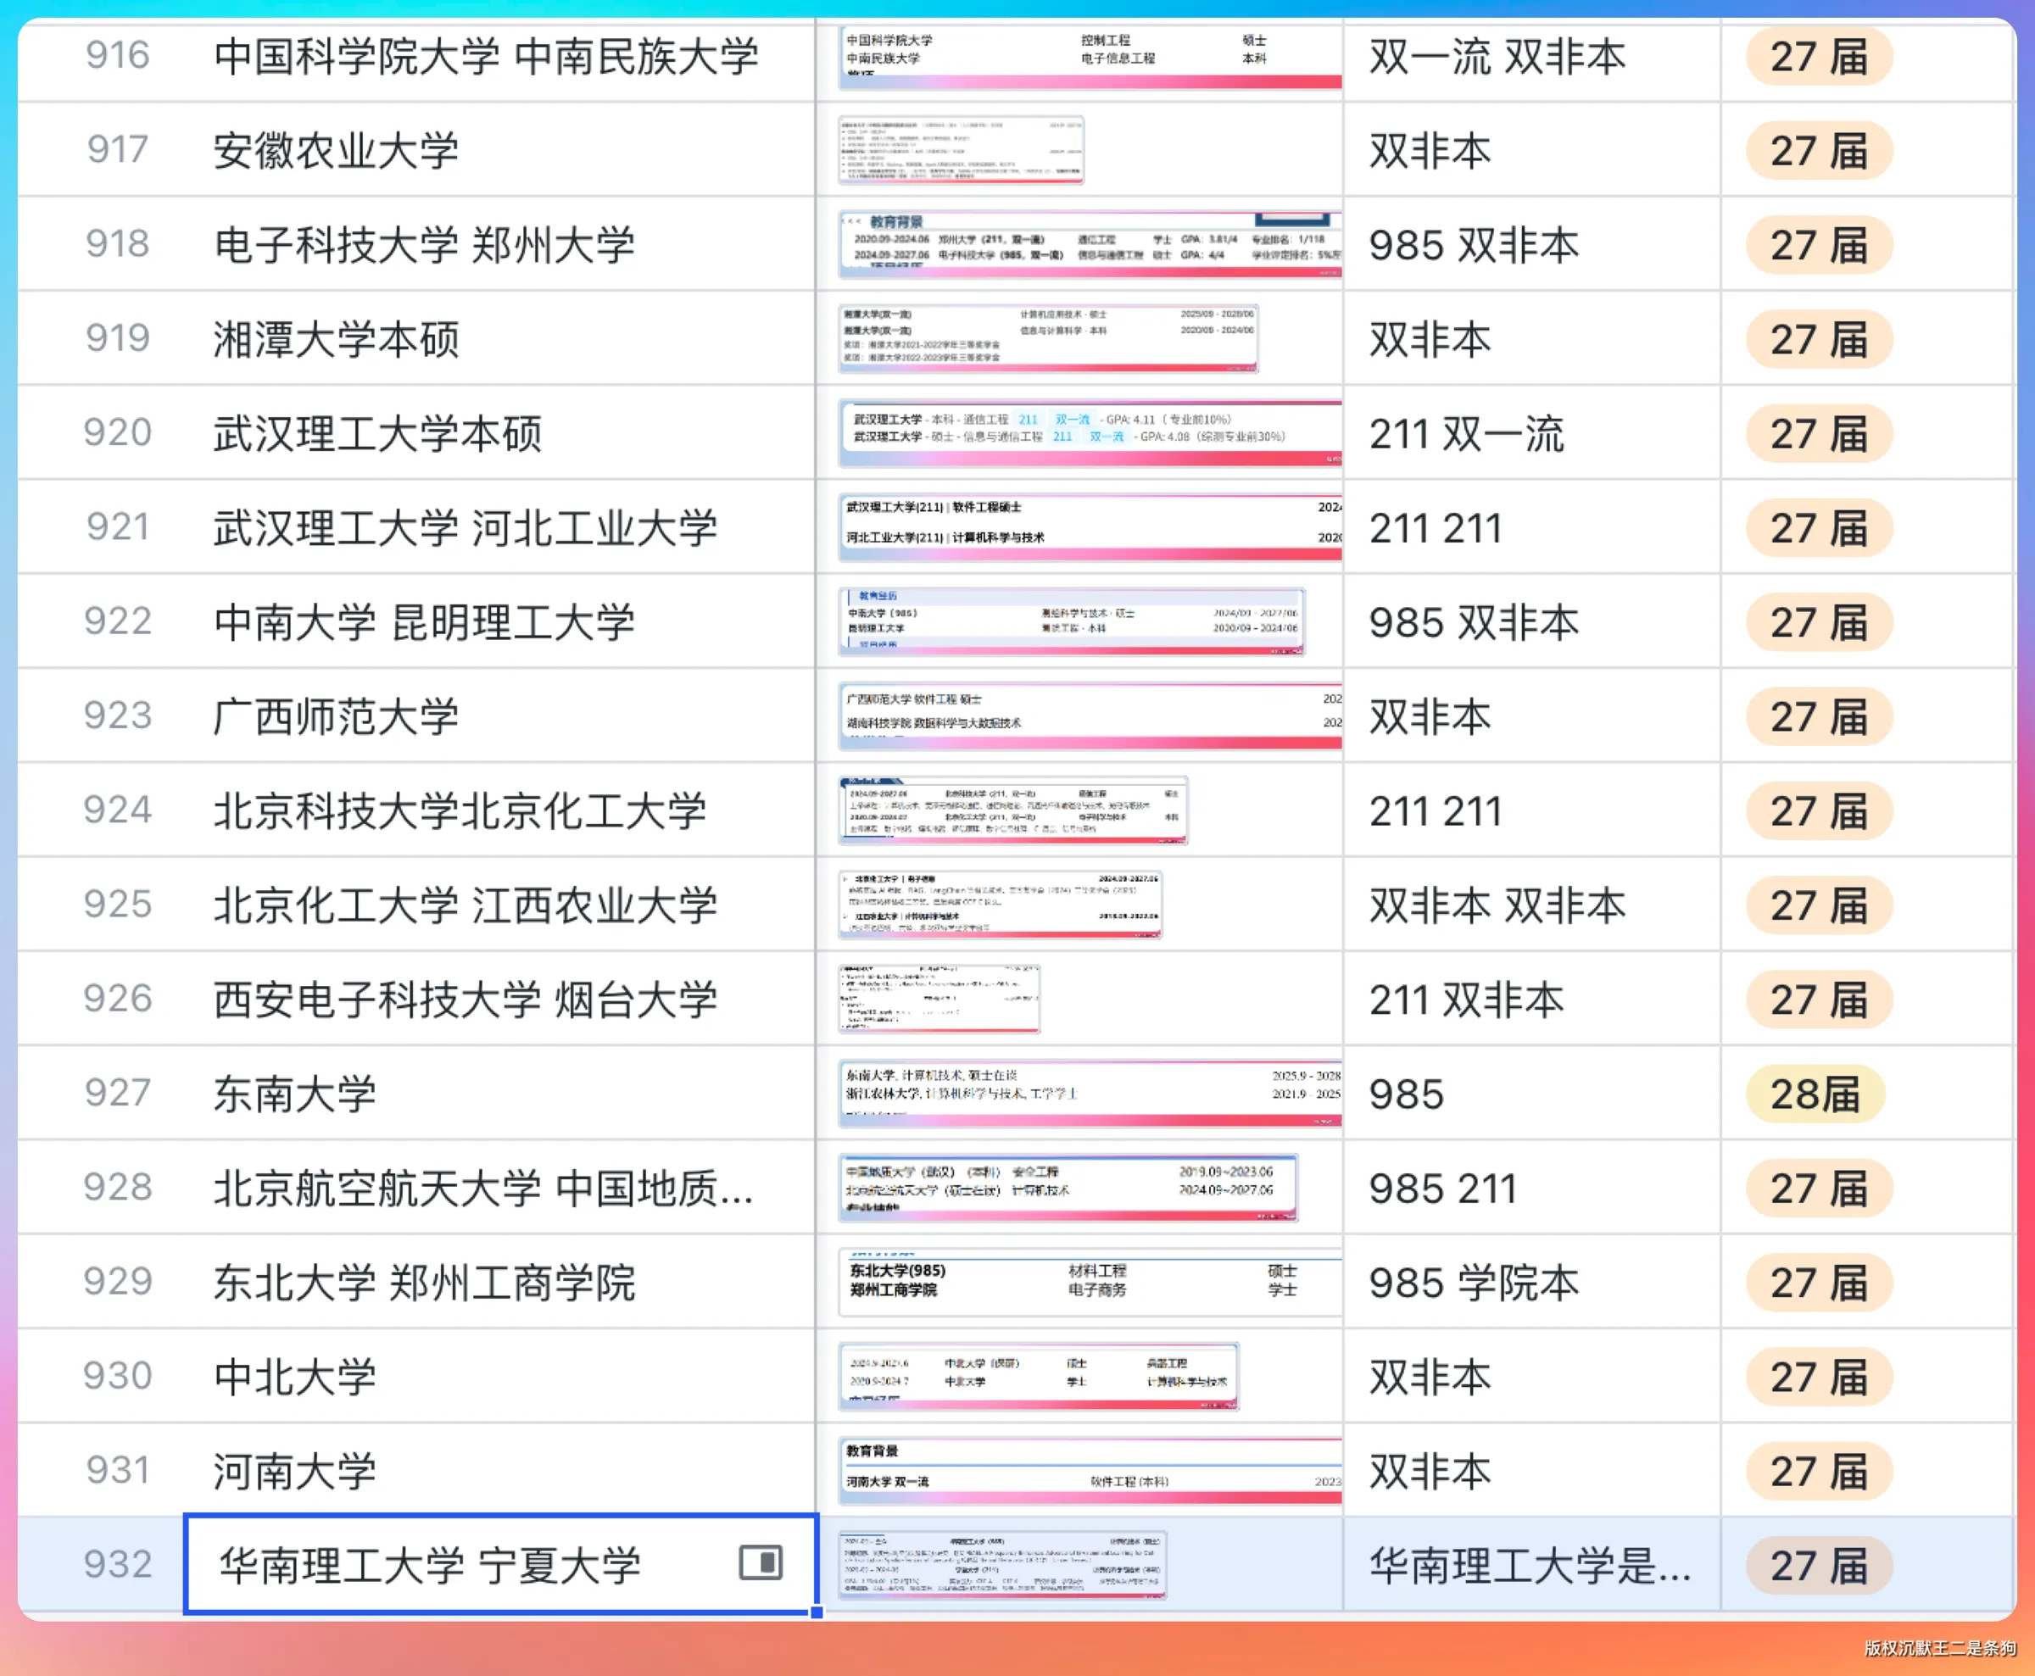Select the 28届 tag in row 927
The width and height of the screenshot is (2035, 1676).
(1815, 1094)
